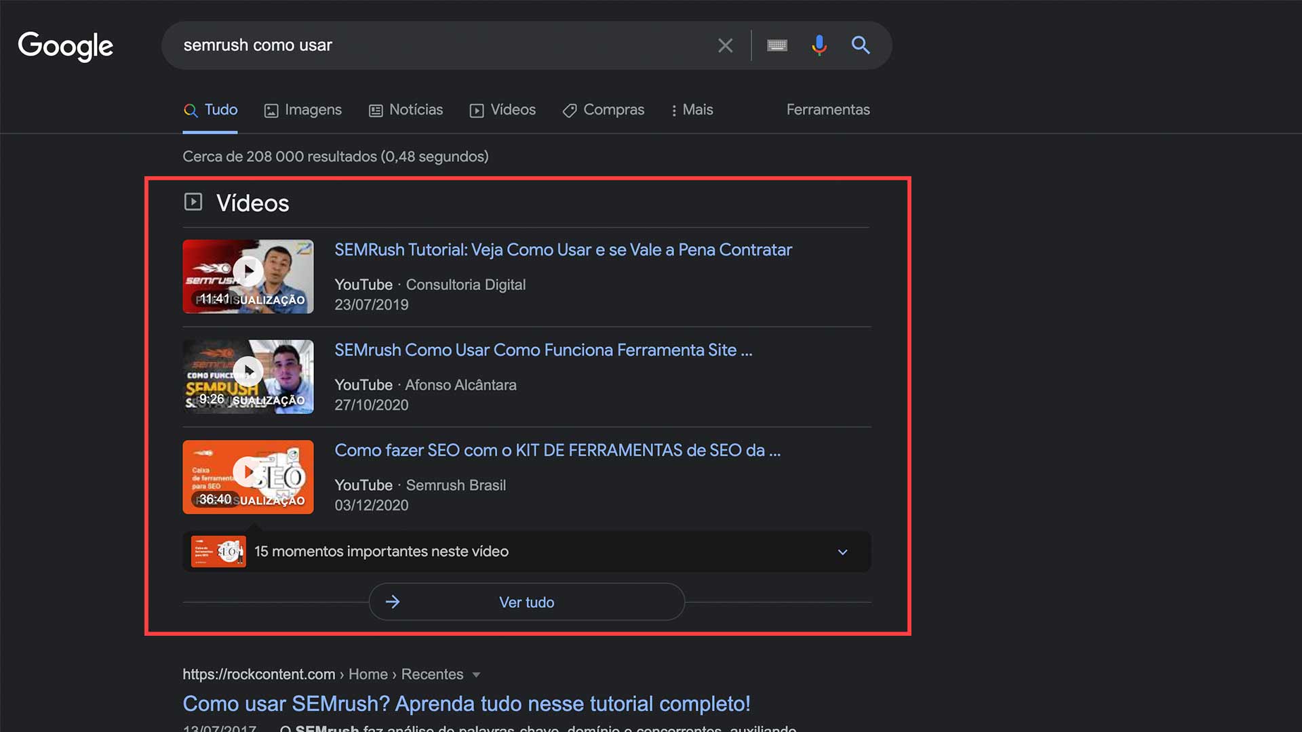This screenshot has width=1302, height=732.
Task: Click "Consultoria Digital" channel name
Action: (x=466, y=285)
